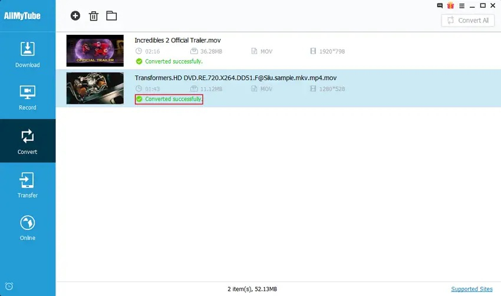Click the AllMyTube logo

click(x=22, y=16)
